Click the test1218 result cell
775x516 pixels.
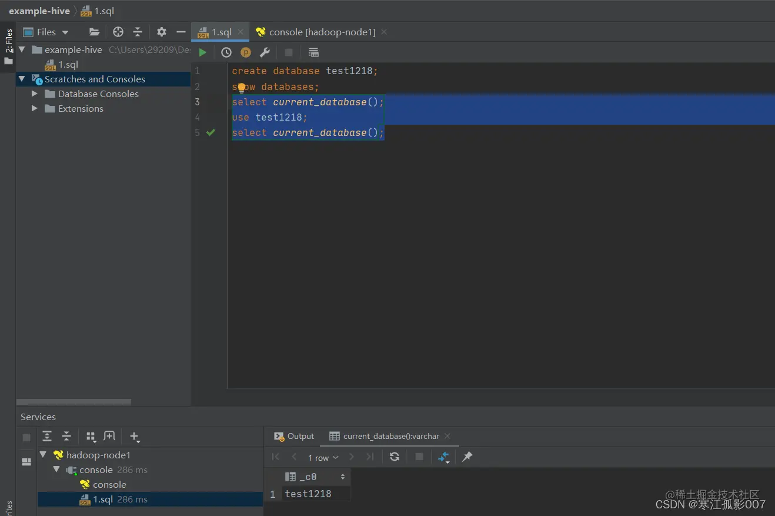click(x=316, y=494)
